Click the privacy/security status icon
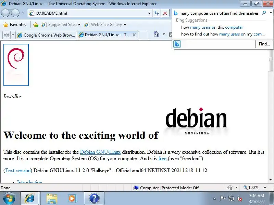This screenshot has height=205, width=274. click(x=230, y=188)
